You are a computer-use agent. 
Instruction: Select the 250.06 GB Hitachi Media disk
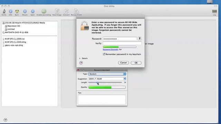[25, 23]
